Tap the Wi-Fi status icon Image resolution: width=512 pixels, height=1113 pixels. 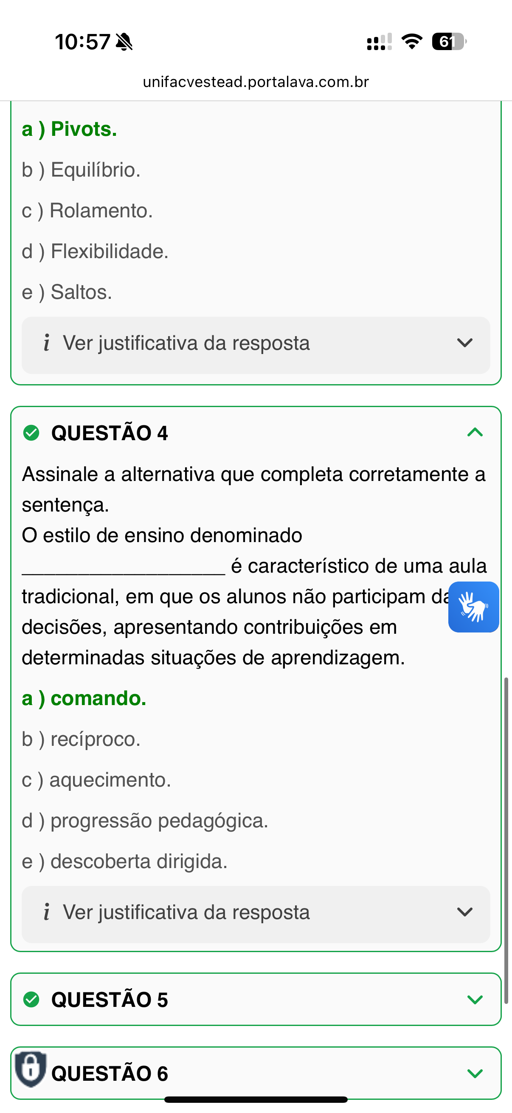412,42
